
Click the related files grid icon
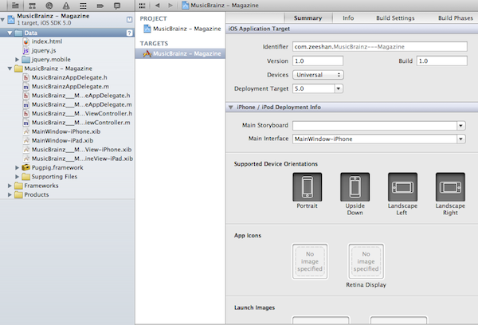point(142,6)
